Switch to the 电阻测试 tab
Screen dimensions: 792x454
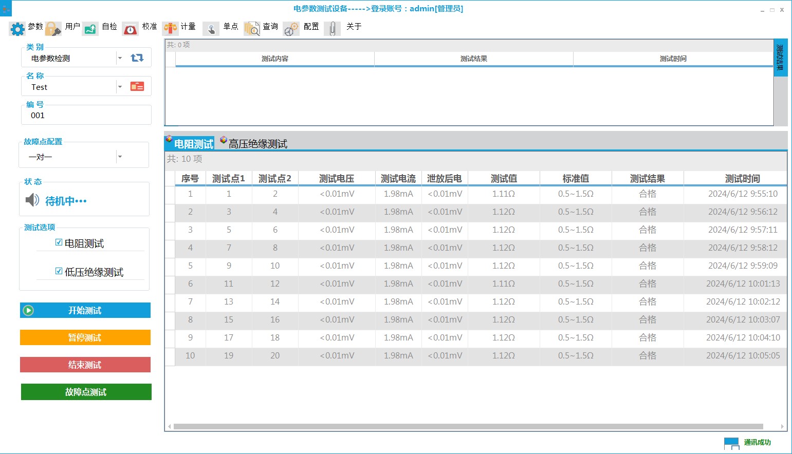[x=190, y=143]
